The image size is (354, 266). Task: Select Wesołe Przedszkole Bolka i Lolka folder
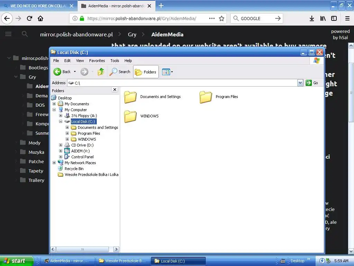pyautogui.click(x=91, y=175)
